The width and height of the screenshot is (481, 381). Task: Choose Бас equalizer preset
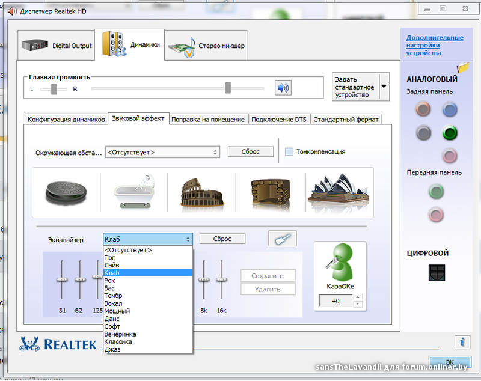[x=148, y=288]
